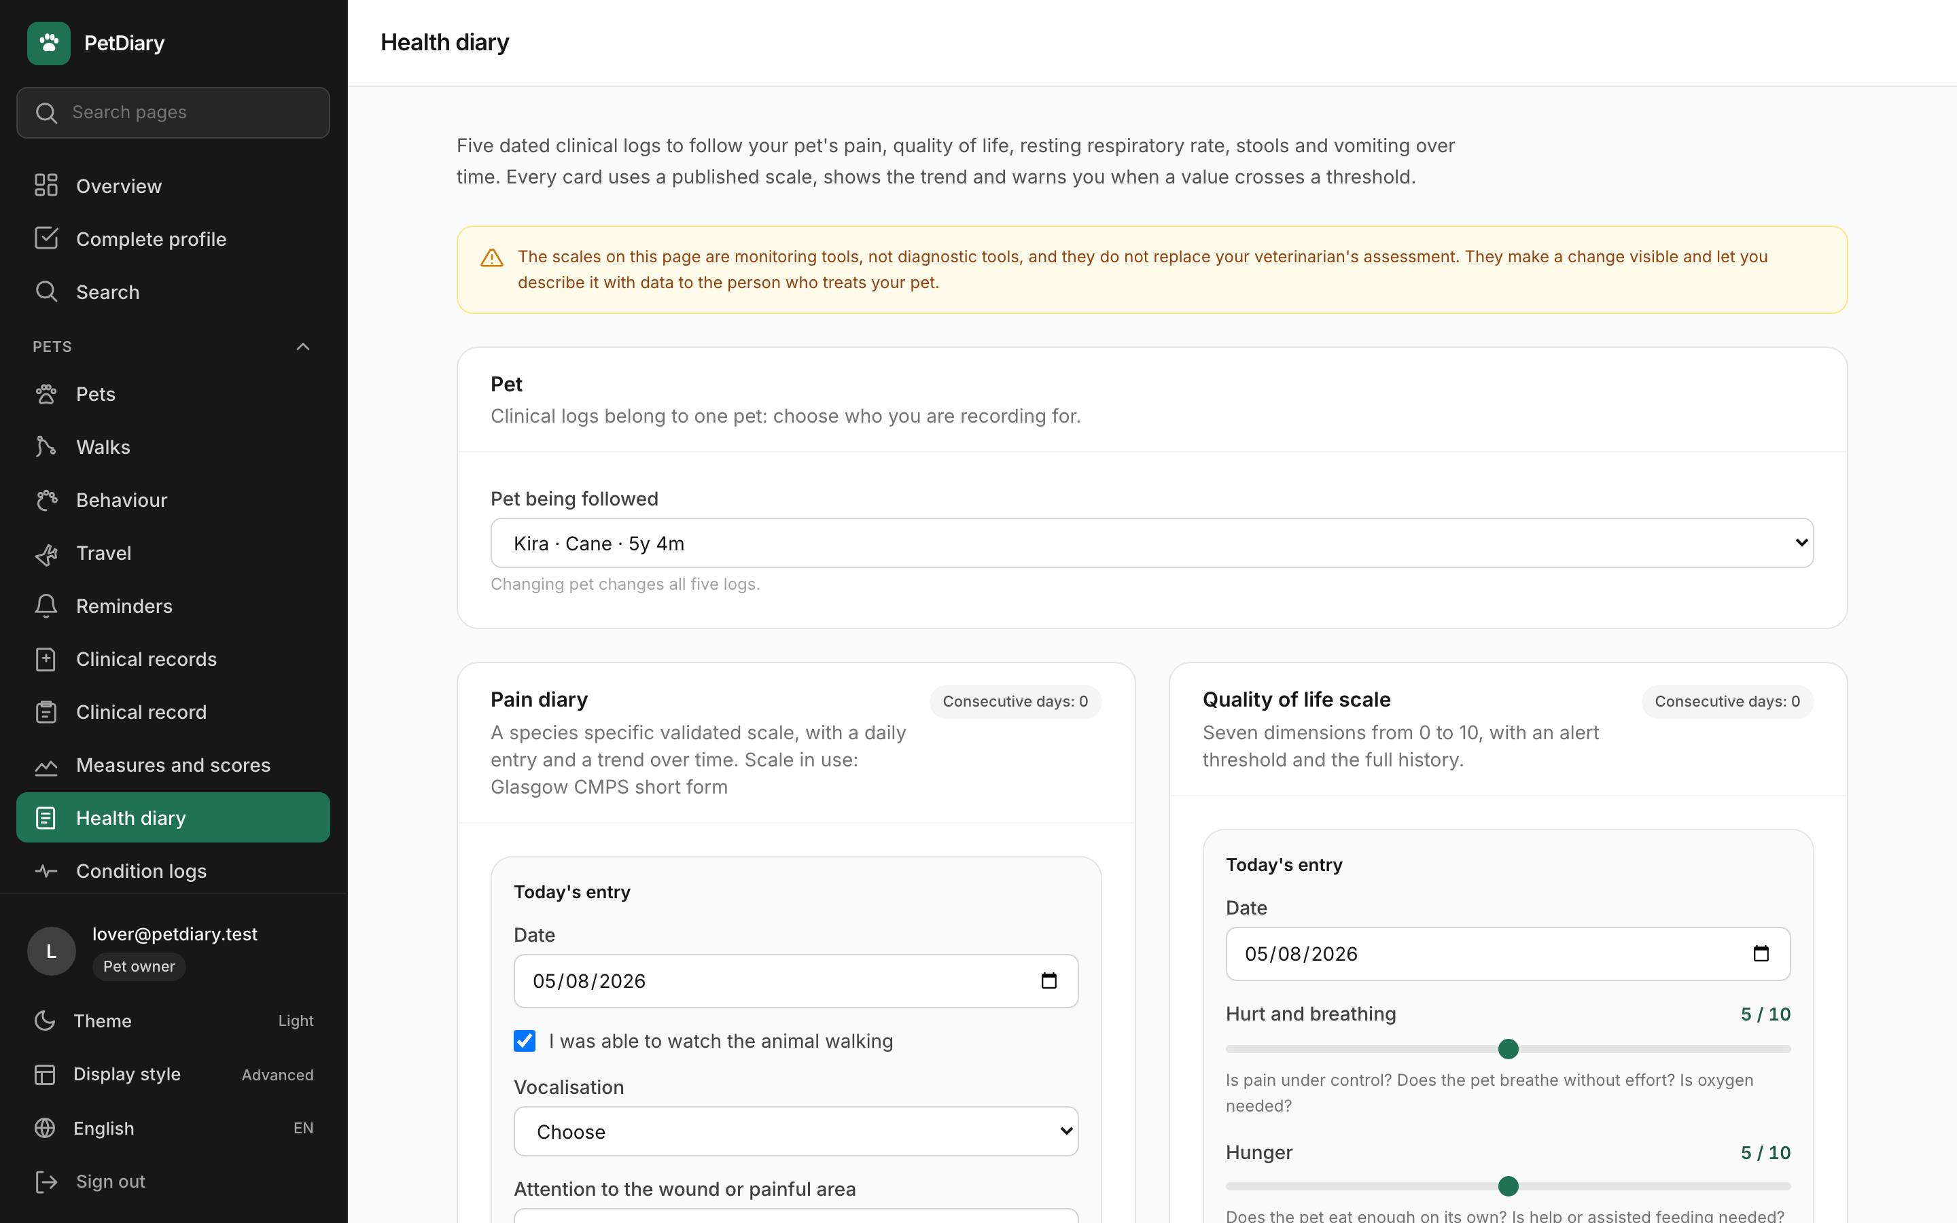Click 'Changing pet changes all five logs.' hint
This screenshot has height=1223, width=1957.
click(x=625, y=584)
